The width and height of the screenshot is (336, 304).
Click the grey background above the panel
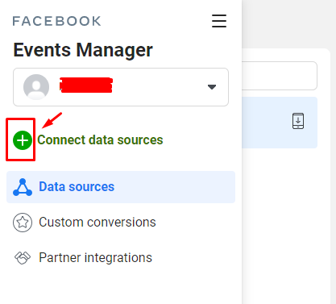pyautogui.click(x=288, y=24)
